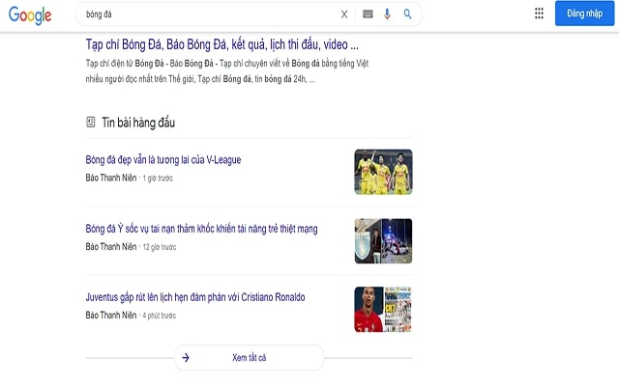The height and width of the screenshot is (386, 619).
Task: Click the Bóng đá Ý article thumbnail
Action: 383,240
